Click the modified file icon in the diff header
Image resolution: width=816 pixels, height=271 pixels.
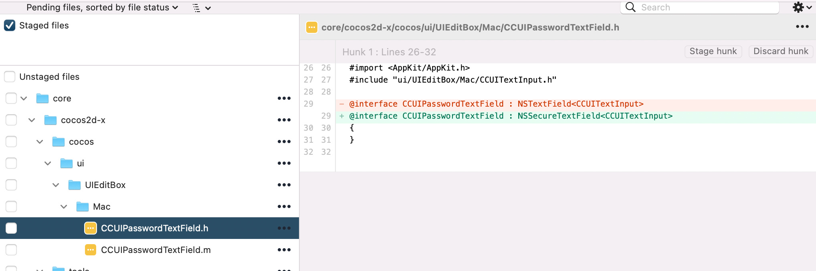(x=311, y=27)
